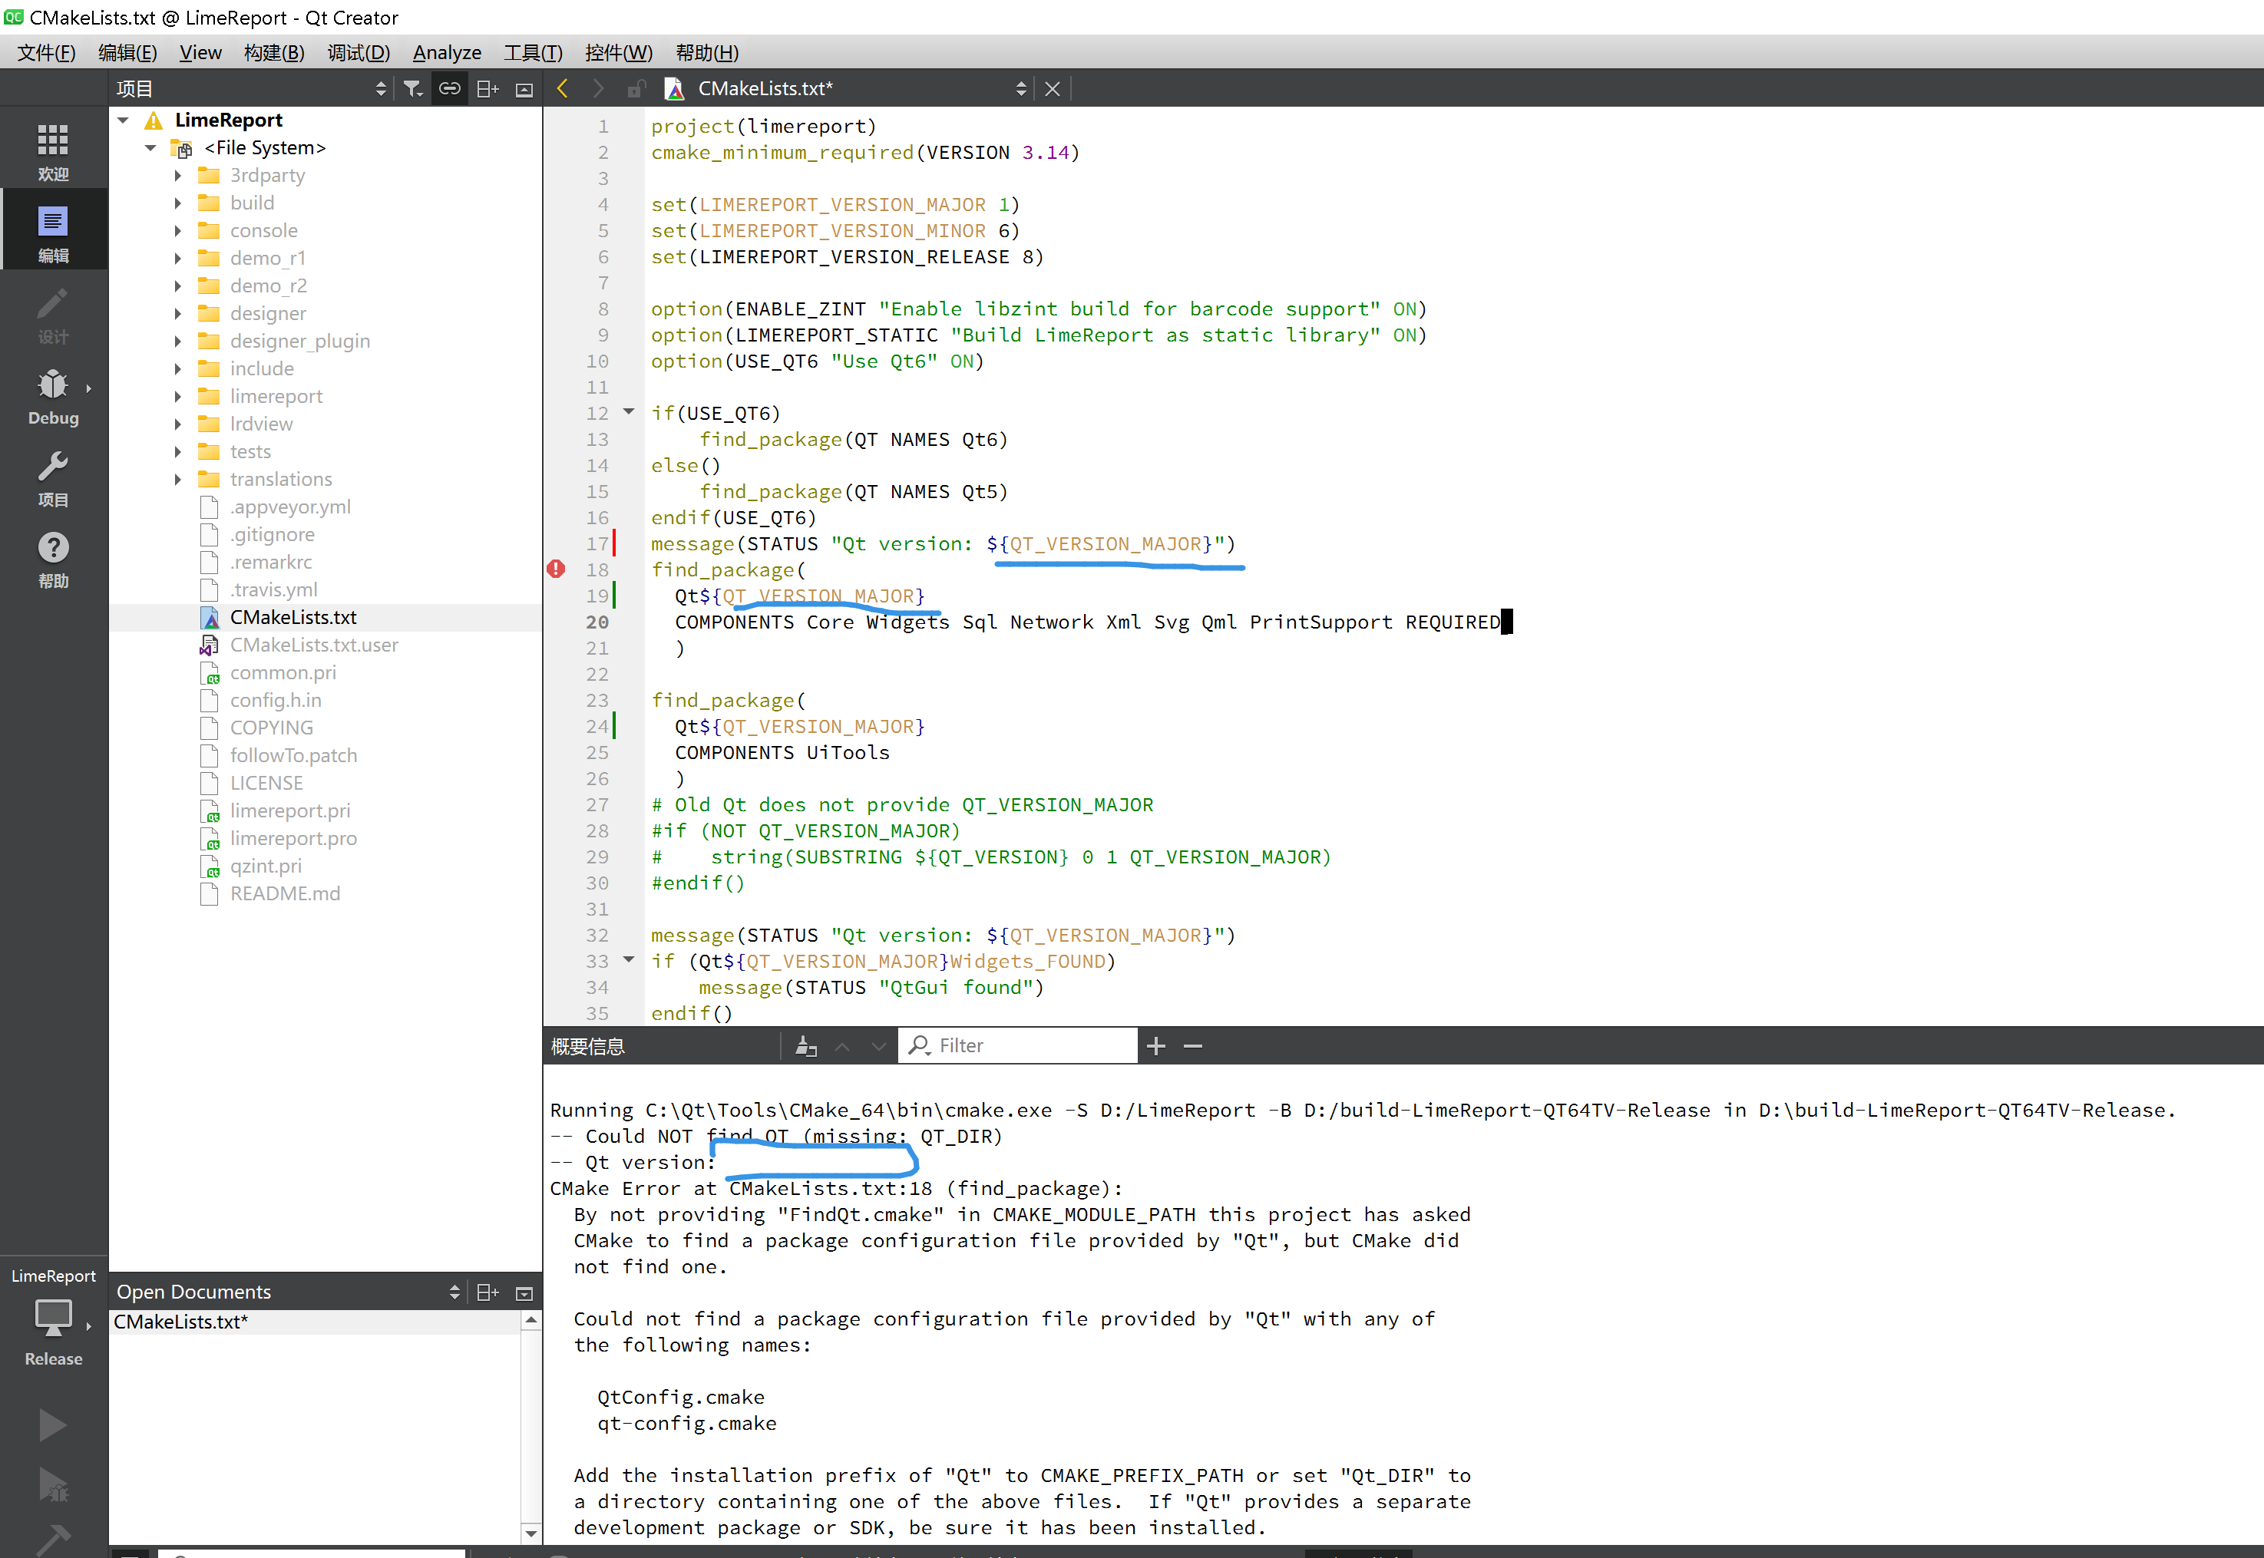
Task: Toggle synchronize project tree with editor link icon
Action: pos(450,87)
